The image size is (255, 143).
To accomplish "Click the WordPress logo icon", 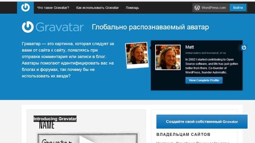I will pyautogui.click(x=197, y=8).
